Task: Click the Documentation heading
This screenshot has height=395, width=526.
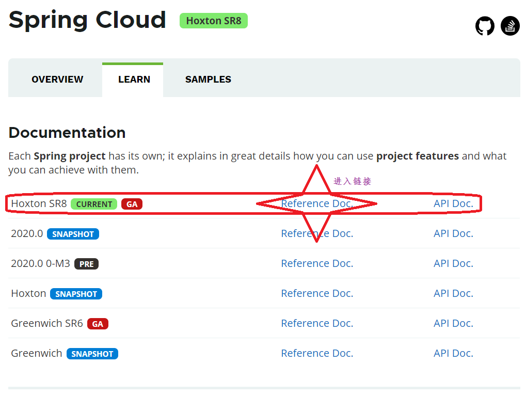Action: (67, 133)
